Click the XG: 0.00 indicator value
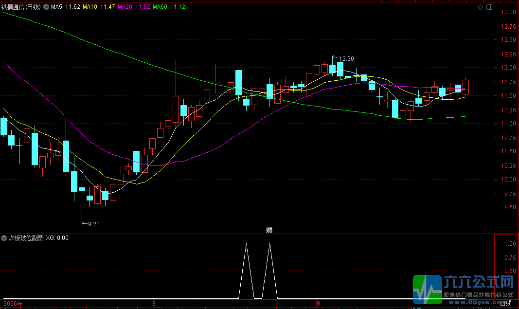 tap(57, 238)
